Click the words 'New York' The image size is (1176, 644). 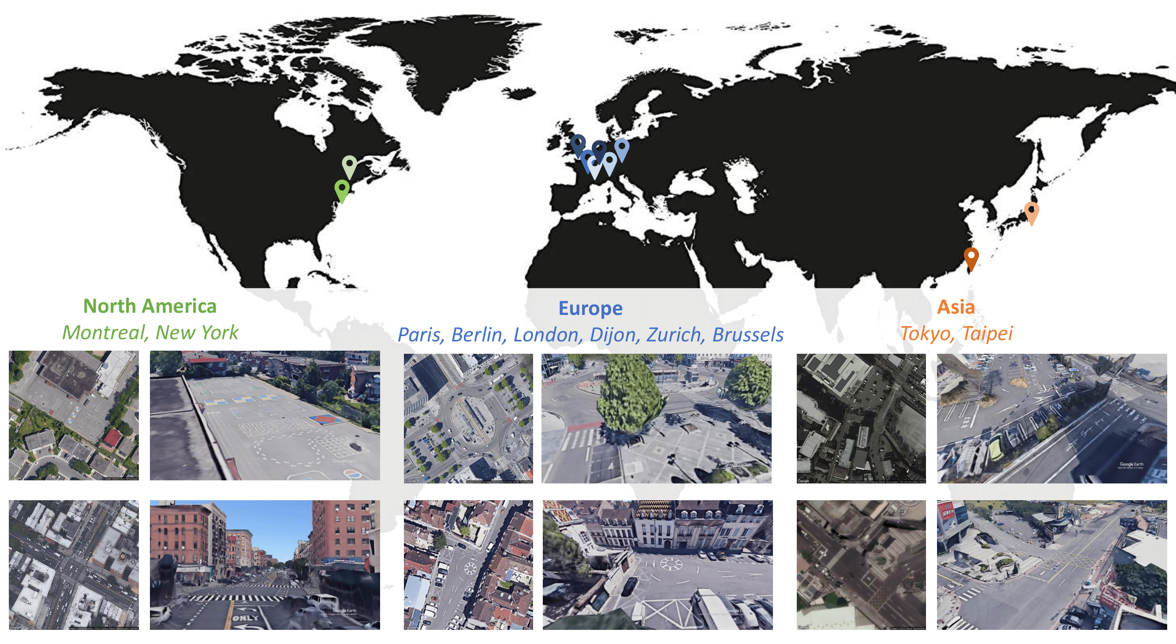pyautogui.click(x=197, y=332)
